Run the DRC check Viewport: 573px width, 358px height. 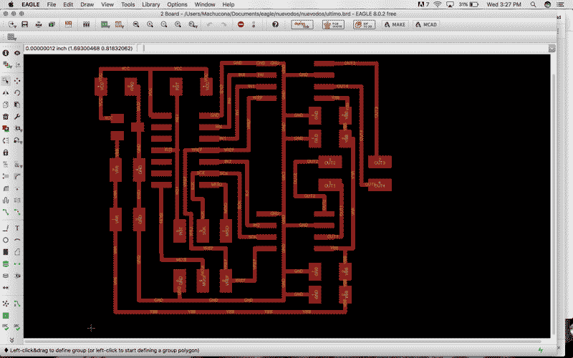pos(17,327)
